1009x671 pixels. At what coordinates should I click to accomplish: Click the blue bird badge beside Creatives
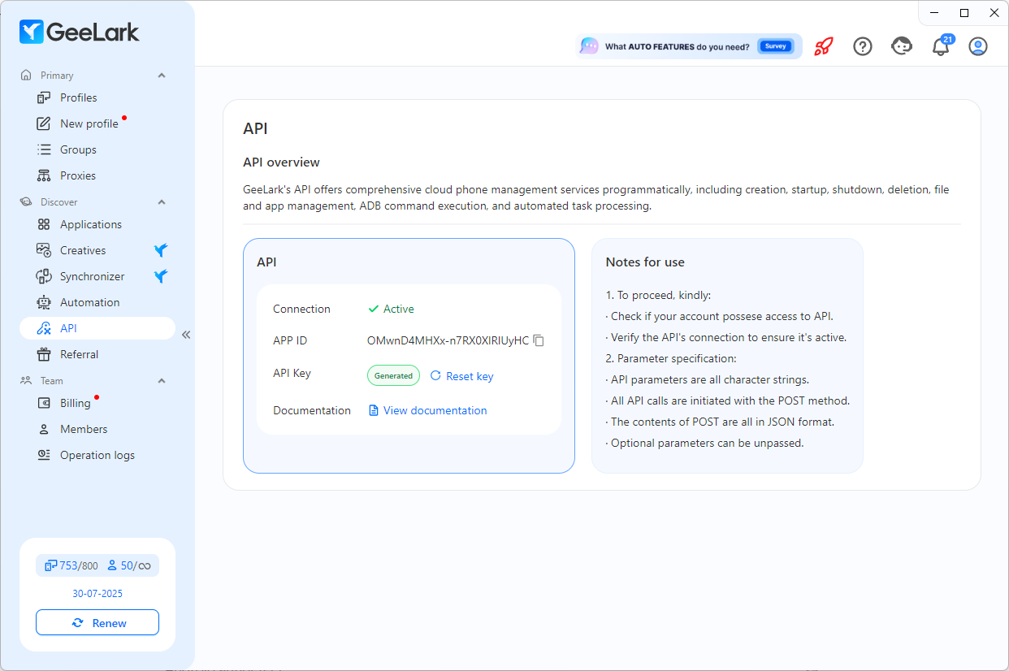tap(161, 250)
